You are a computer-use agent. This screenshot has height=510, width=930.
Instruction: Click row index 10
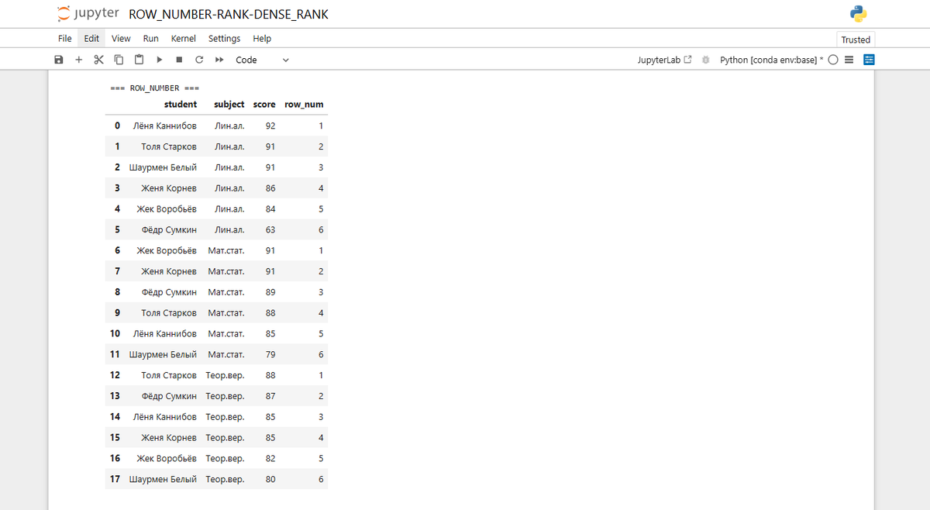[115, 333]
